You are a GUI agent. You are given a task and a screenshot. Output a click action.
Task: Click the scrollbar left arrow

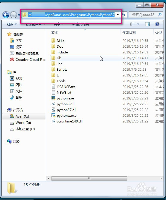coord(48,178)
